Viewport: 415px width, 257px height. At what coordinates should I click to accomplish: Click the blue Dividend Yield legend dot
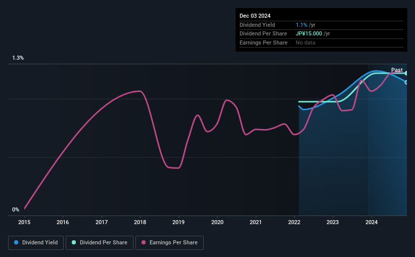[x=16, y=242]
